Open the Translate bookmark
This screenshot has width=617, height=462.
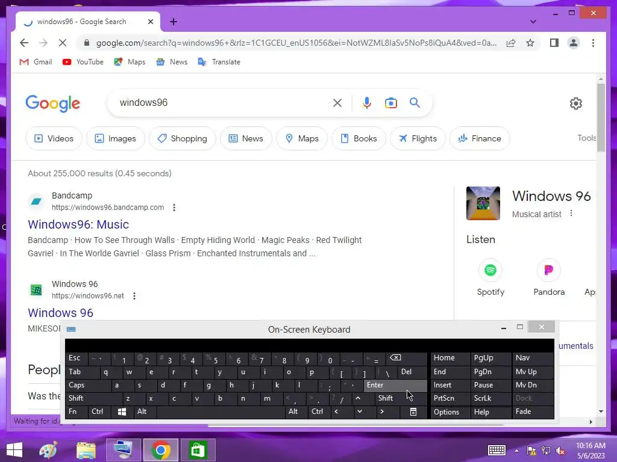[219, 62]
